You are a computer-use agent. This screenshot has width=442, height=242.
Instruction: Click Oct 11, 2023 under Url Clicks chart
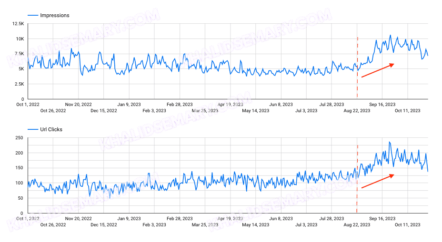408,224
